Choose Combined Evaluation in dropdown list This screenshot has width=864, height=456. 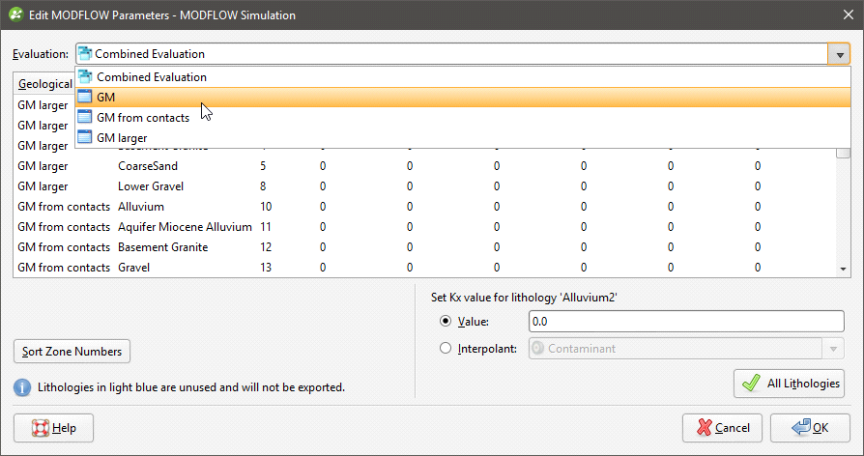463,77
